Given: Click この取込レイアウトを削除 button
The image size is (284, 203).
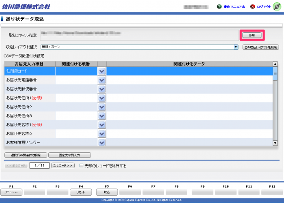Looking at the screenshot, I should point(260,47).
